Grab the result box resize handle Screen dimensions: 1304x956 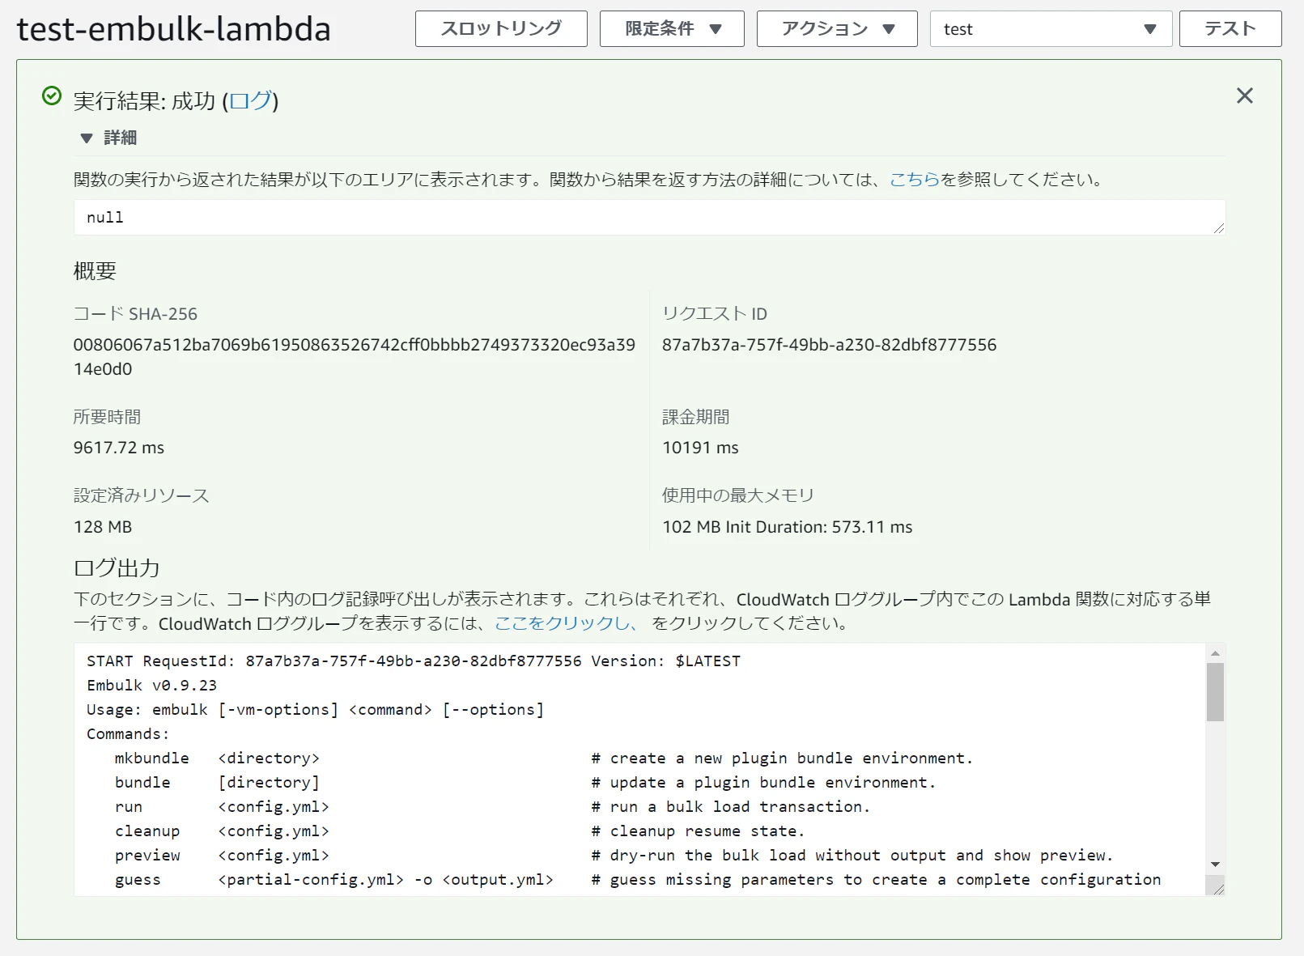1218,228
